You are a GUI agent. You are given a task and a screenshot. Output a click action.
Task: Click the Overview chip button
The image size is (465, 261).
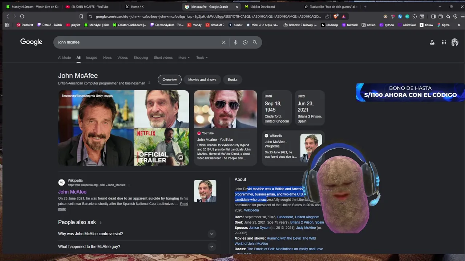pyautogui.click(x=170, y=80)
